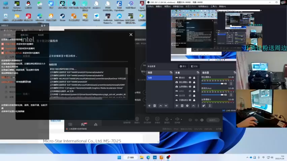Open options menu for first mixer channel
287x161 pixels.
pos(231,84)
